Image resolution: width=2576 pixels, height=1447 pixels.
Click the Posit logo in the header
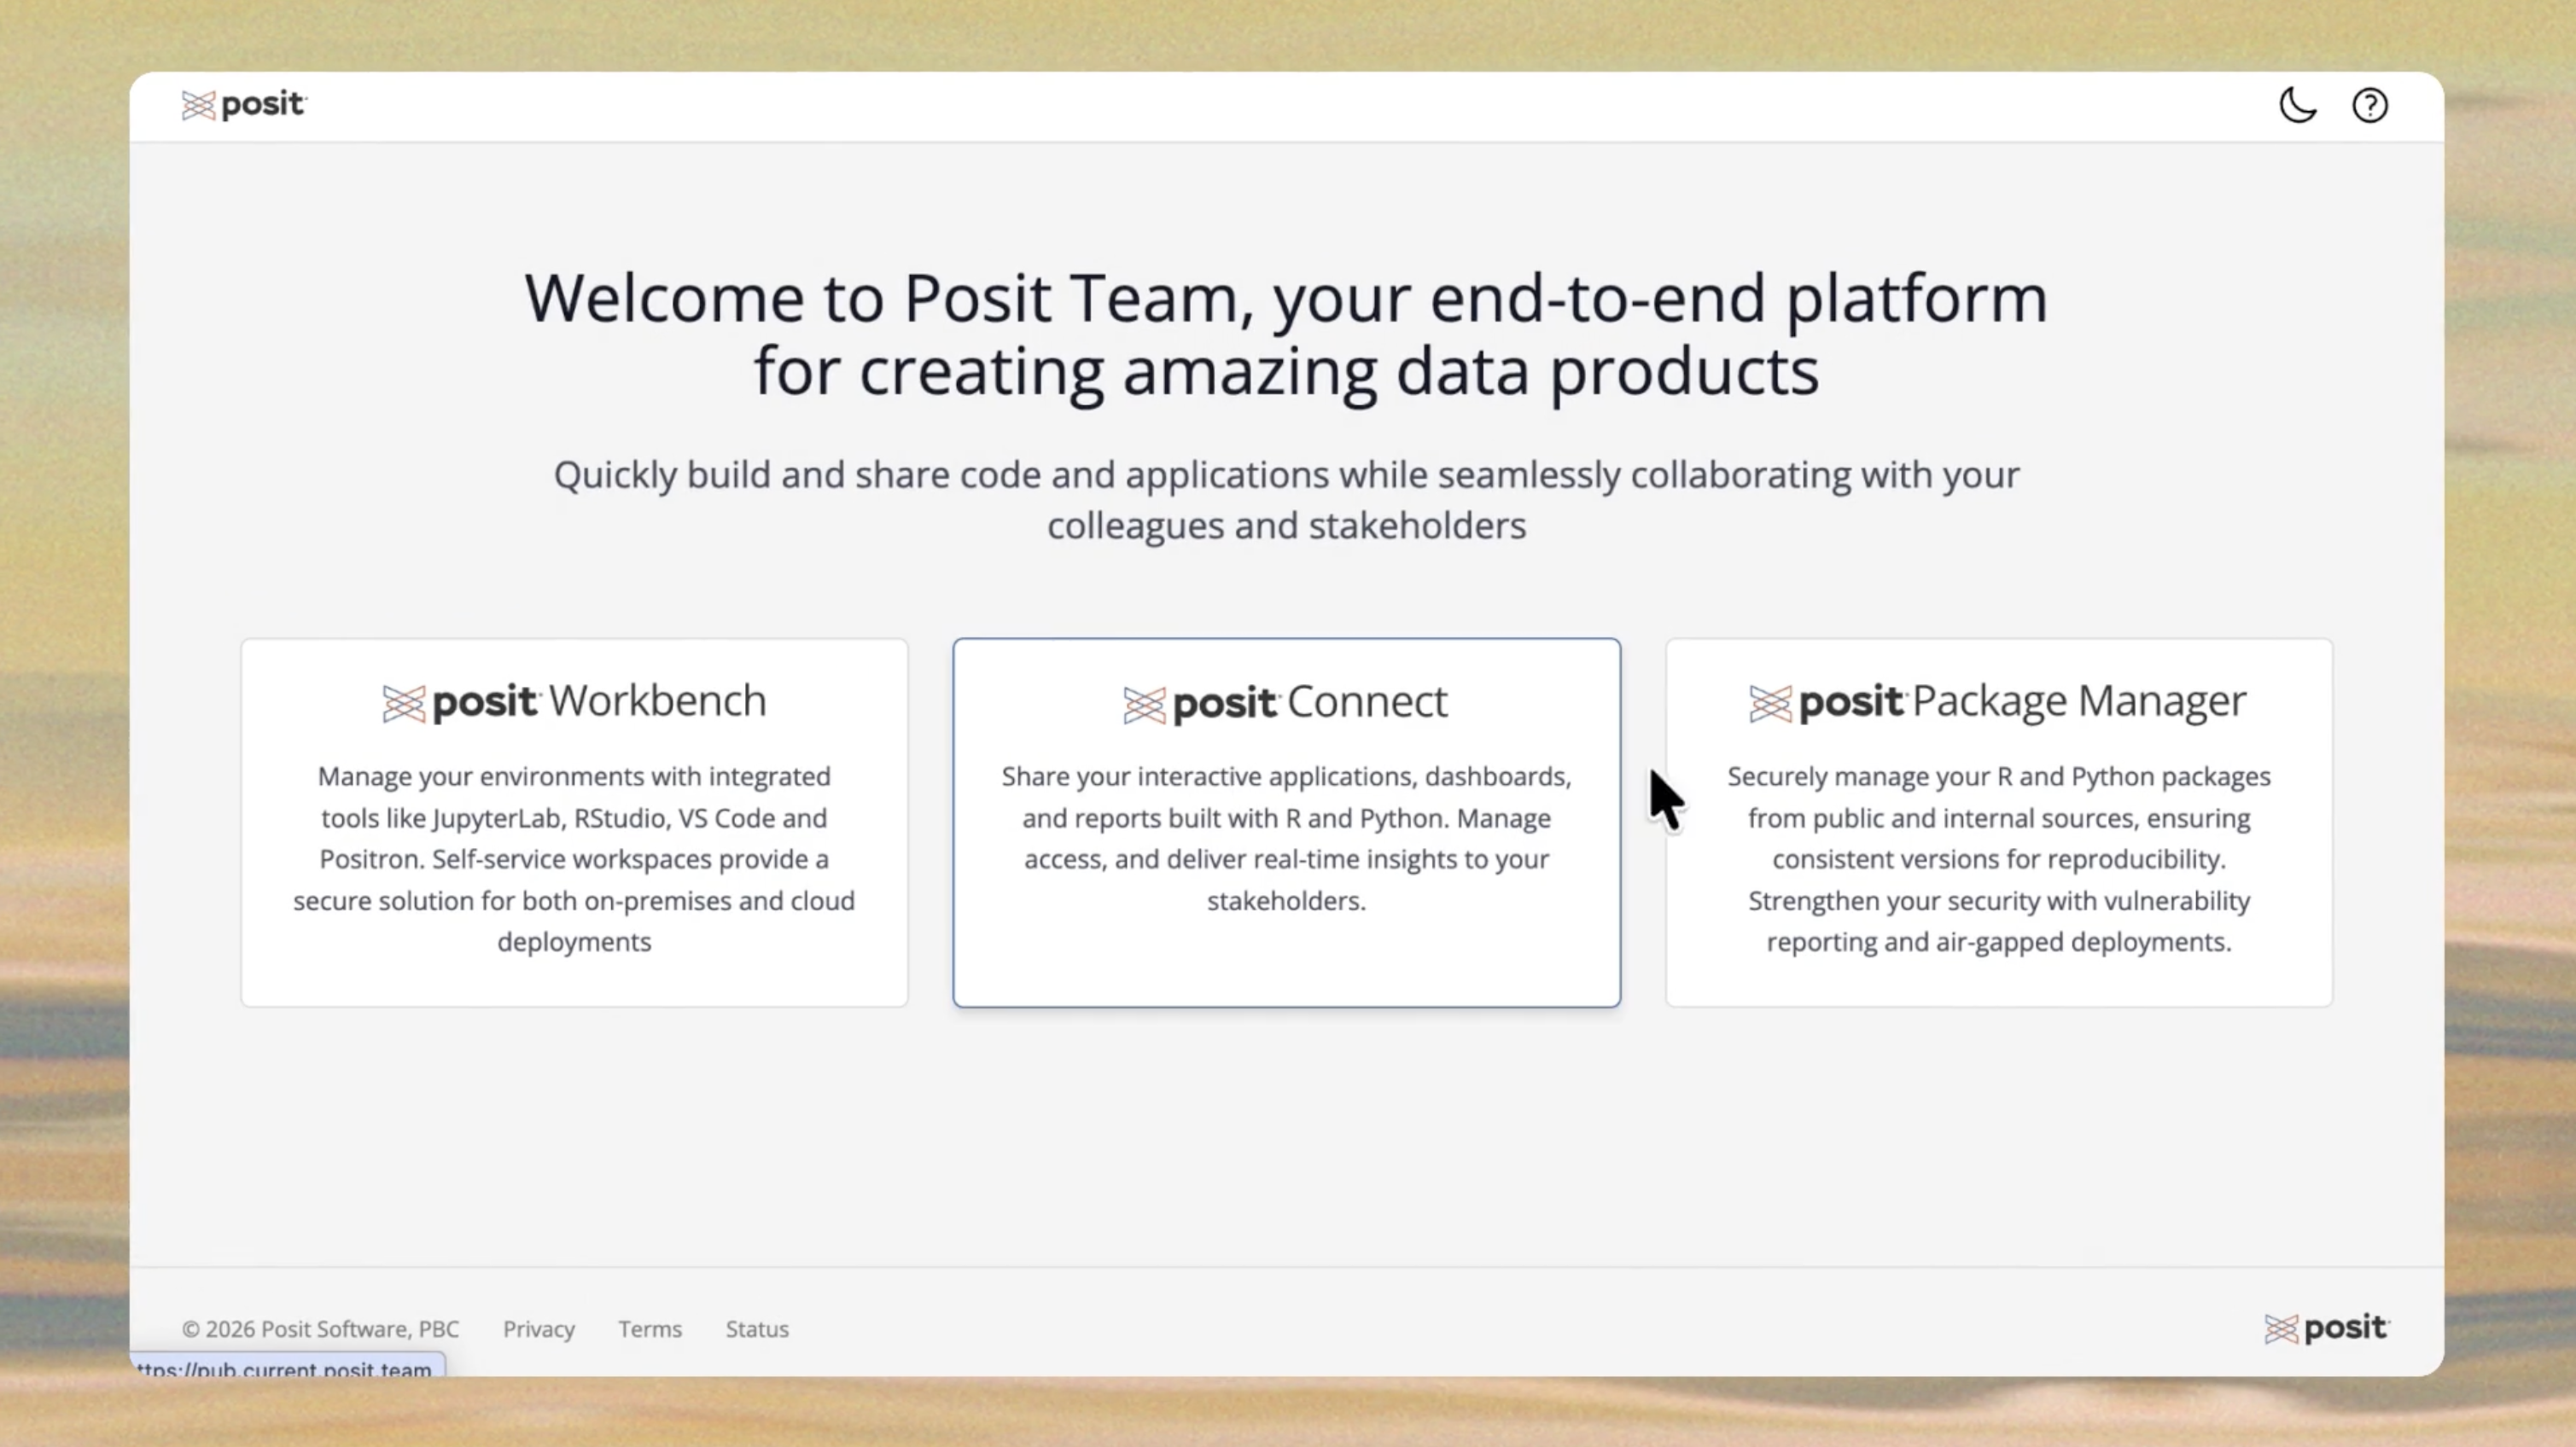(244, 104)
